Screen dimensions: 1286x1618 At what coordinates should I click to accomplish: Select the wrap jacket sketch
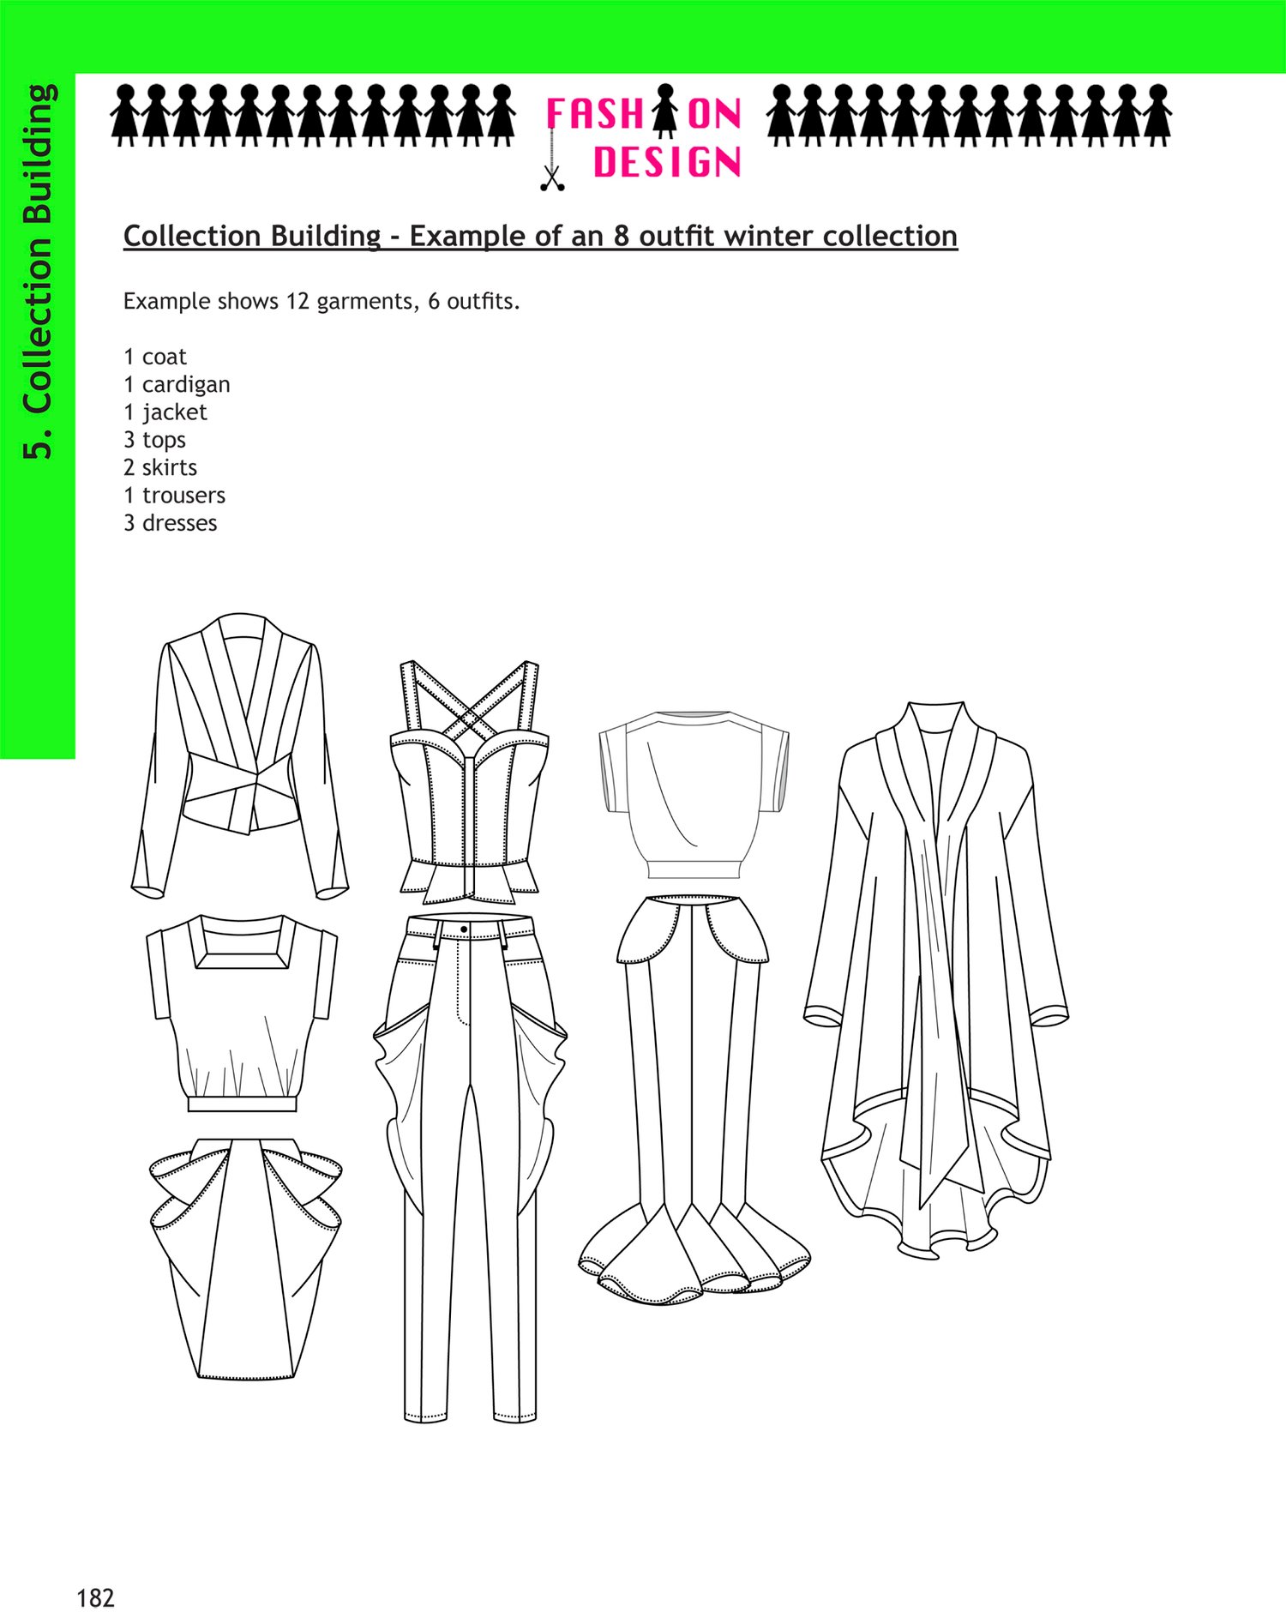[x=240, y=755]
